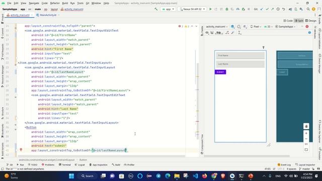Image resolution: width=322 pixels, height=181 pixels.
Task: Toggle the autoconnect magnet icon
Action: click(212, 33)
